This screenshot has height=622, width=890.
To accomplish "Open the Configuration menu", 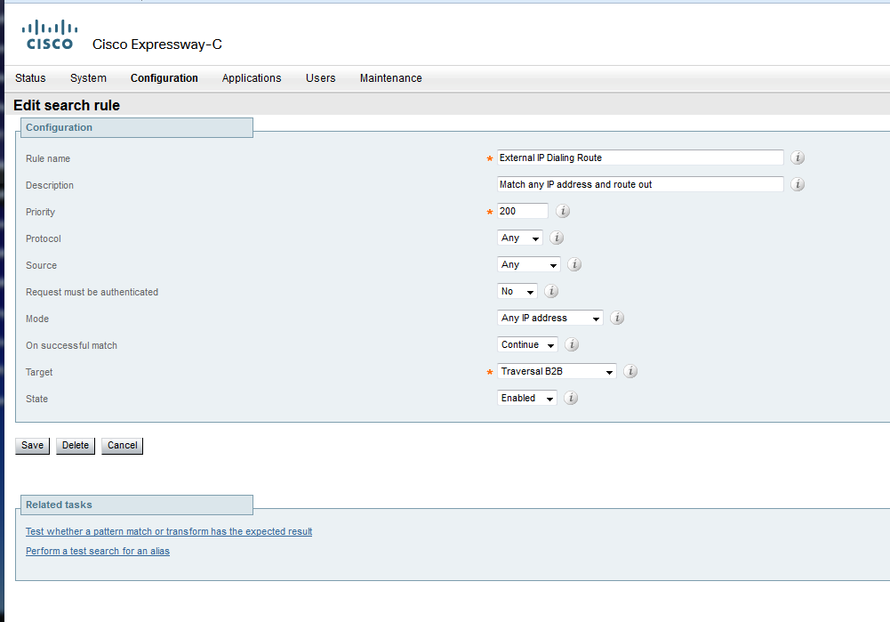I will pyautogui.click(x=164, y=78).
